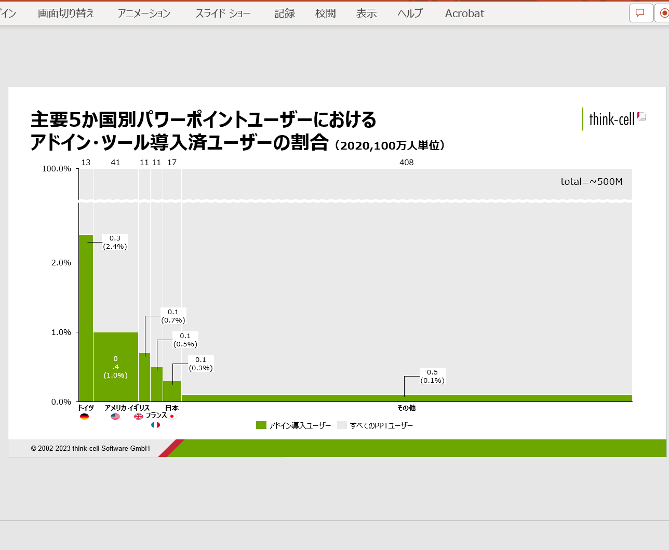Go to the Acrobat tab
This screenshot has width=669, height=550.
coord(464,14)
